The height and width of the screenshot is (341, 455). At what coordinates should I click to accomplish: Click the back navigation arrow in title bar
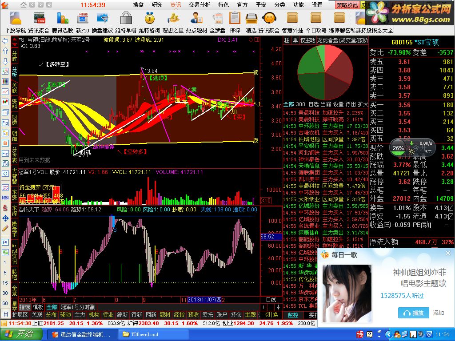(x=32, y=4)
